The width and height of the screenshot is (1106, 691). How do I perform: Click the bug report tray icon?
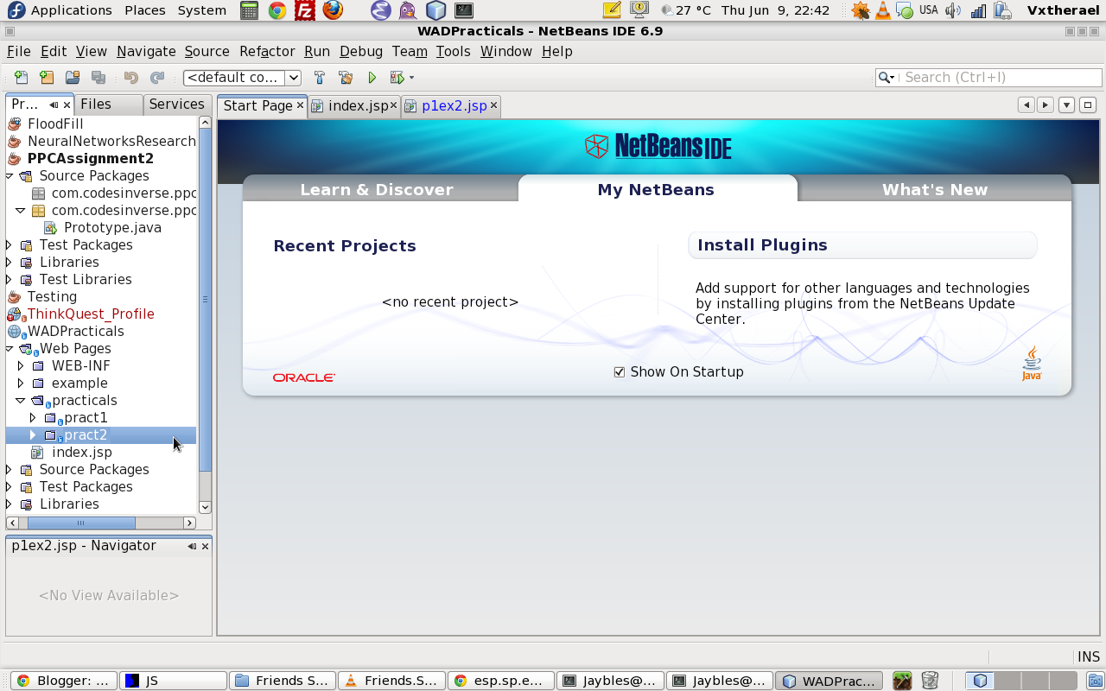(x=861, y=10)
